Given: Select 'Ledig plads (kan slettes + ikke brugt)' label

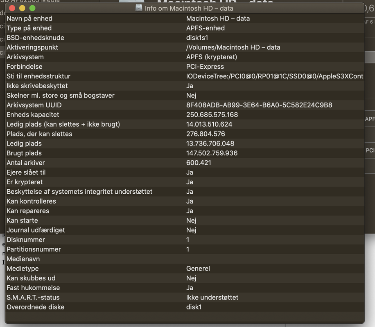Looking at the screenshot, I should (x=63, y=124).
